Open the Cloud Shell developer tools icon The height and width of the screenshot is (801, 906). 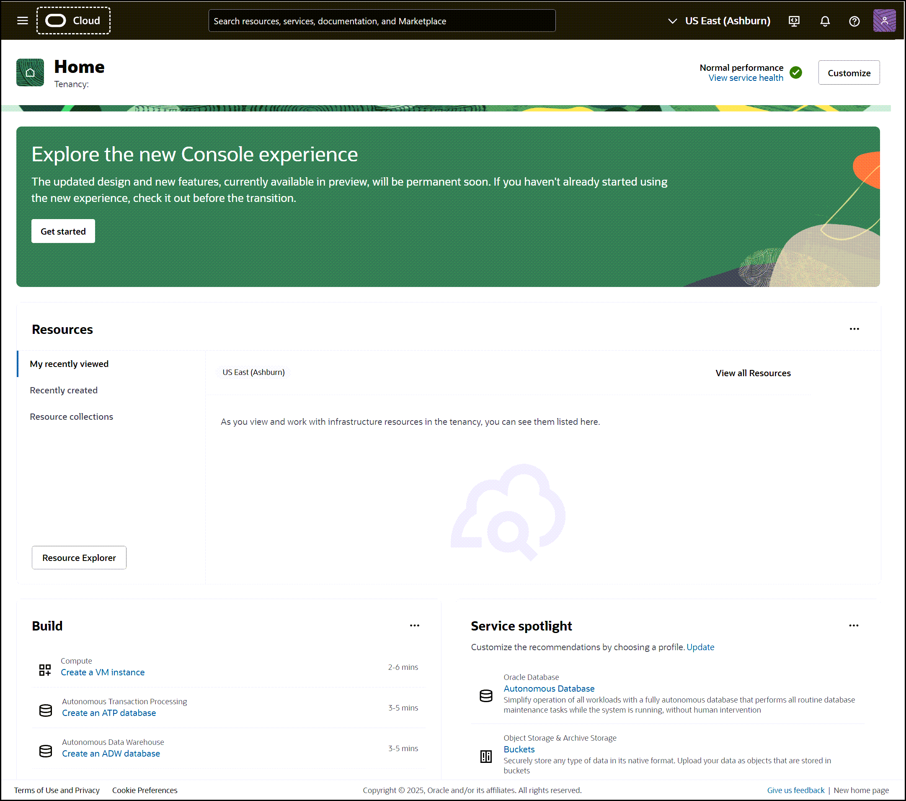[x=794, y=21]
